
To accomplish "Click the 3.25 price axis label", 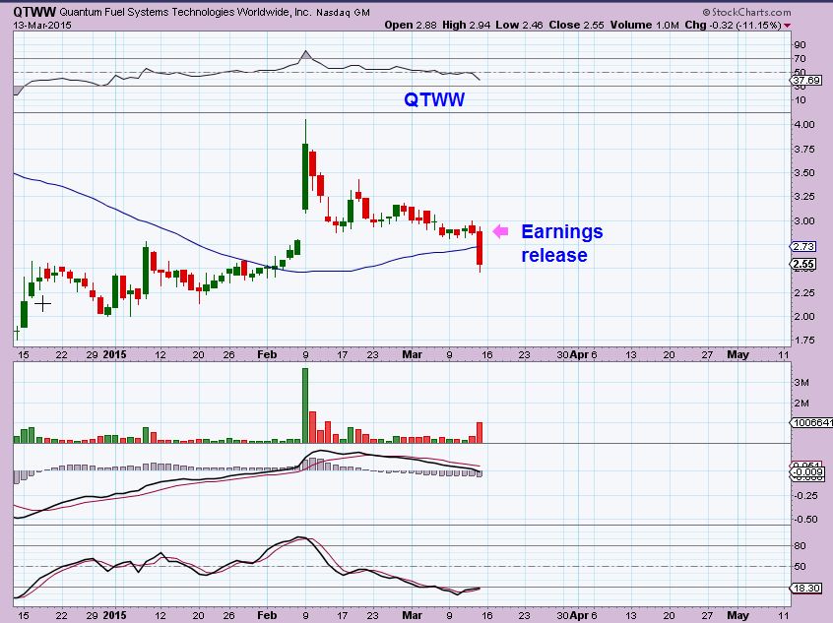I will 804,197.
